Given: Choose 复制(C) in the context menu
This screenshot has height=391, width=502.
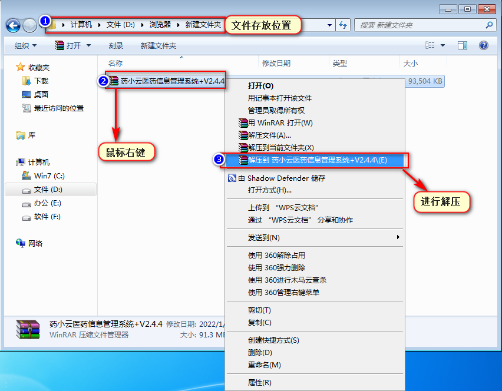Looking at the screenshot, I should point(259,323).
